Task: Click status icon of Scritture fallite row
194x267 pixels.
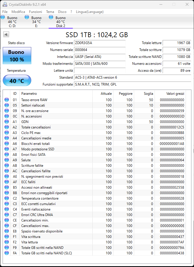Action: pyautogui.click(x=7, y=166)
